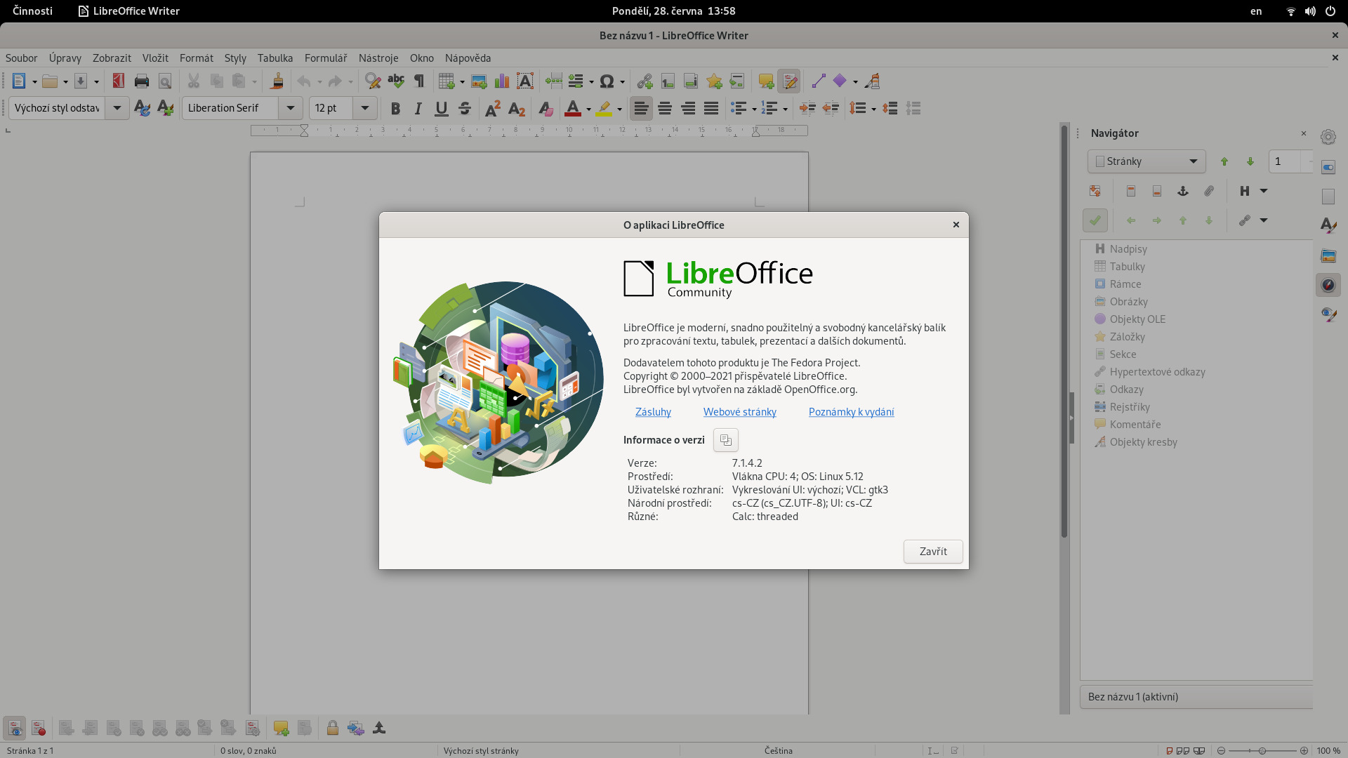This screenshot has width=1348, height=758.
Task: Toggle formatting marks with the pilcrow icon
Action: (x=419, y=81)
